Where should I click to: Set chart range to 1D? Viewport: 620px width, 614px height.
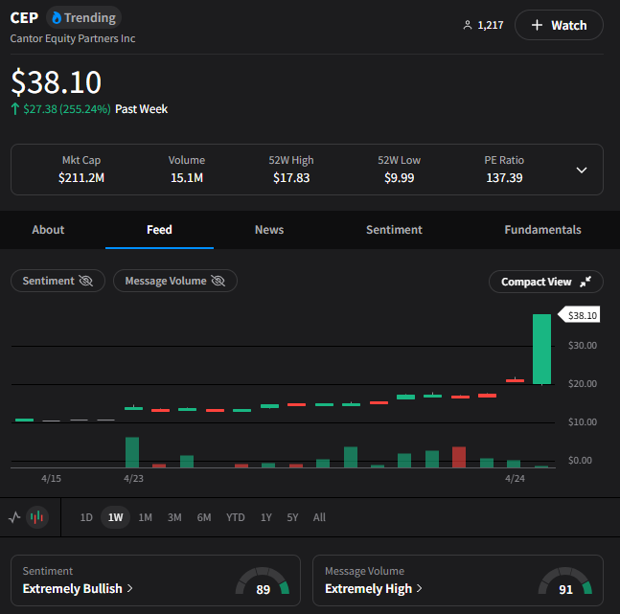tap(86, 517)
